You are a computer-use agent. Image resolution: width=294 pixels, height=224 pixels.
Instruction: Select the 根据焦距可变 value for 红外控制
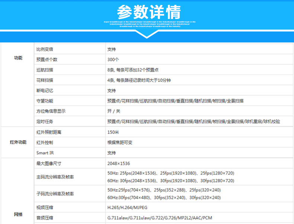(119, 143)
